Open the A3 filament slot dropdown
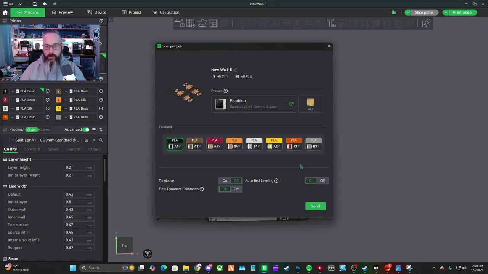Viewport: 488px width, 274px height. click(195, 147)
